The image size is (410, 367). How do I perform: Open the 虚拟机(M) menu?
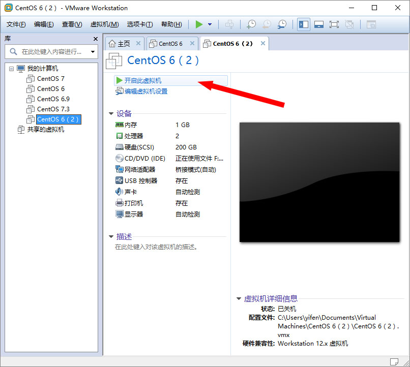[104, 24]
